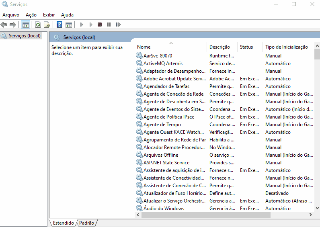Toggle the show/hide action pane icon
The height and width of the screenshot is (227, 320).
tap(69, 25)
